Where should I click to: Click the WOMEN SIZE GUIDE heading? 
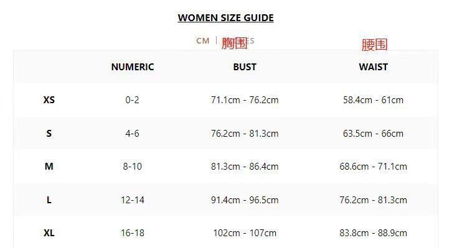coord(226,18)
